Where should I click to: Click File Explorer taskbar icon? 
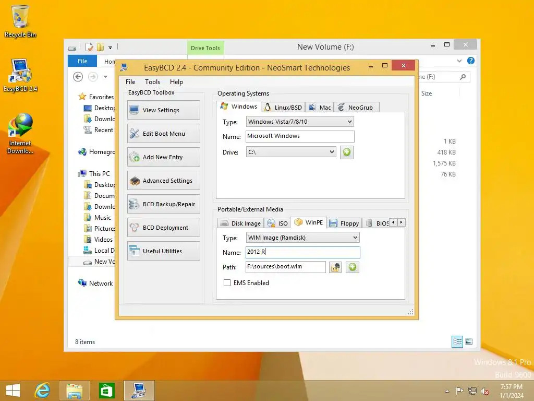point(74,391)
